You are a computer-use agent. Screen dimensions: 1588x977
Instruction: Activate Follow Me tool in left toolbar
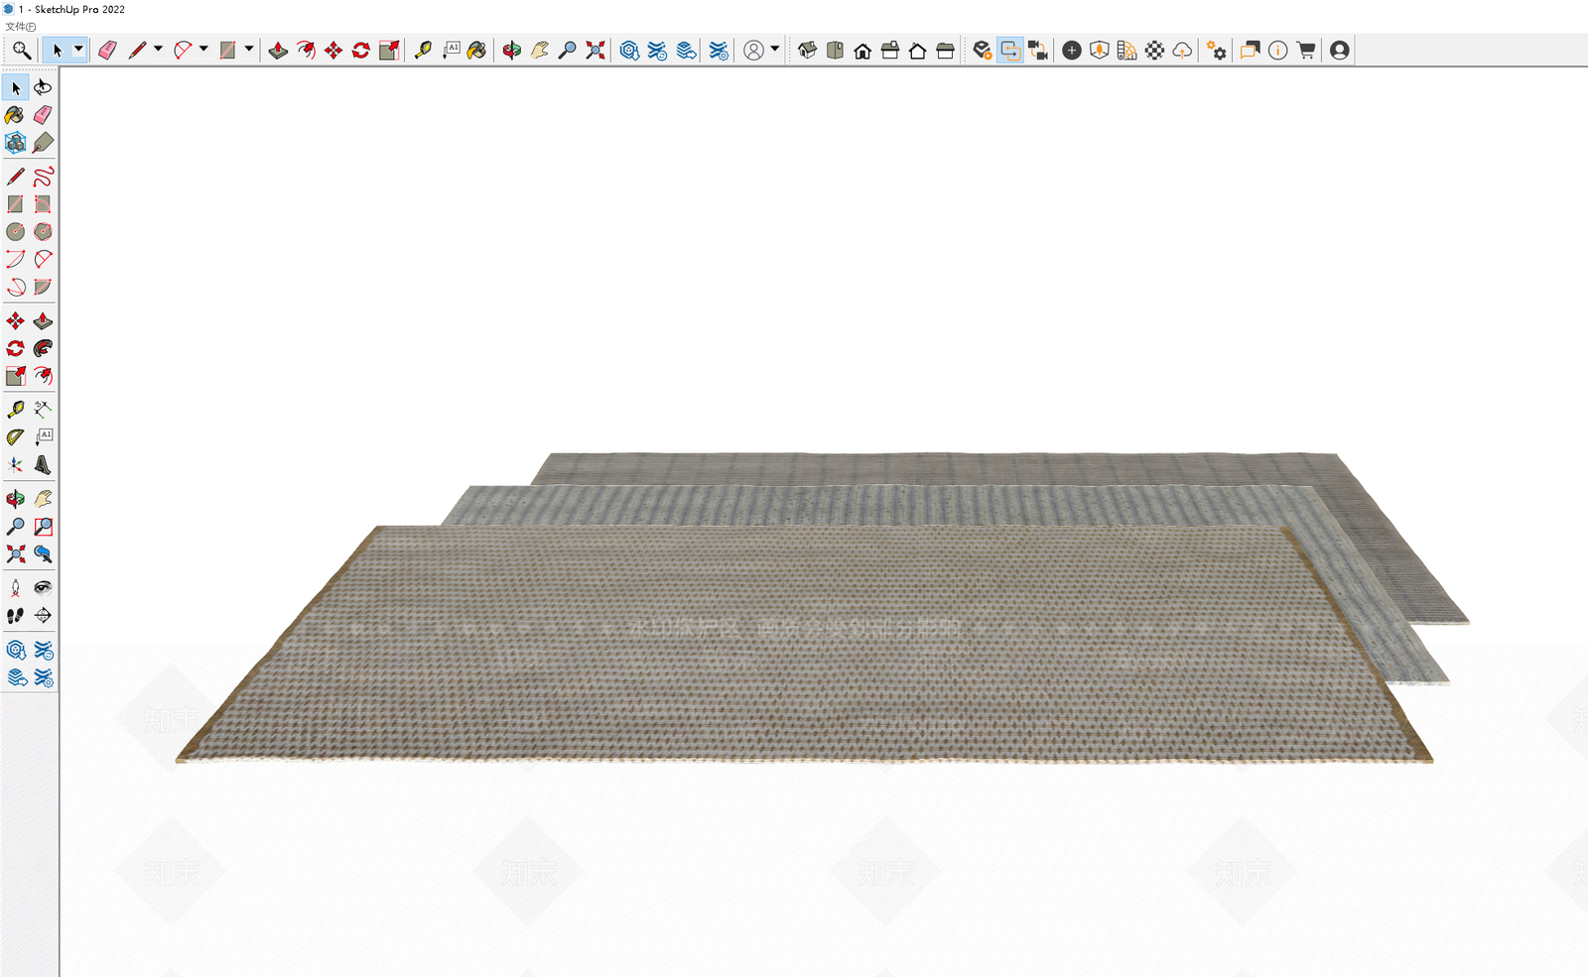(x=43, y=348)
